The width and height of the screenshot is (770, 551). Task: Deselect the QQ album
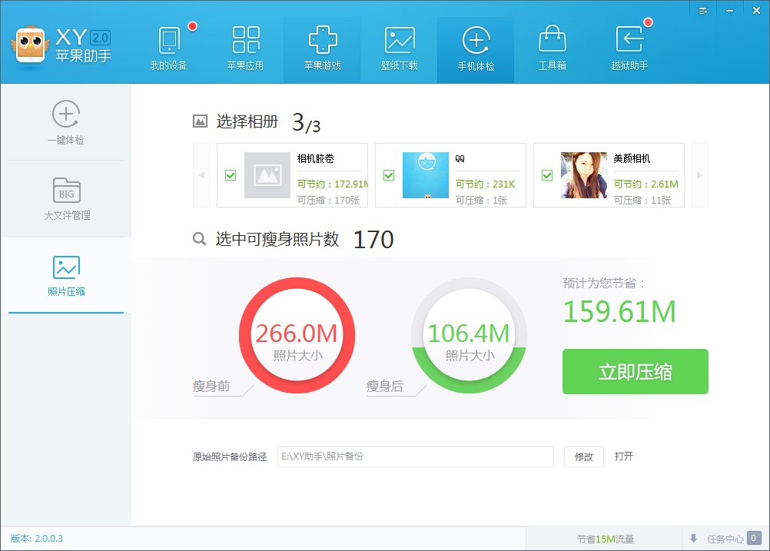point(388,175)
